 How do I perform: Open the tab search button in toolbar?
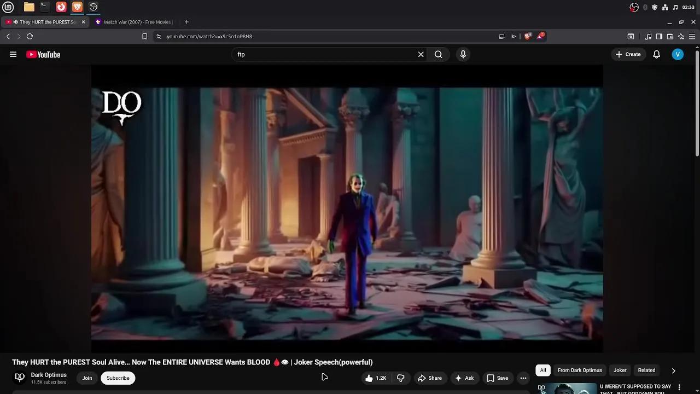click(631, 37)
